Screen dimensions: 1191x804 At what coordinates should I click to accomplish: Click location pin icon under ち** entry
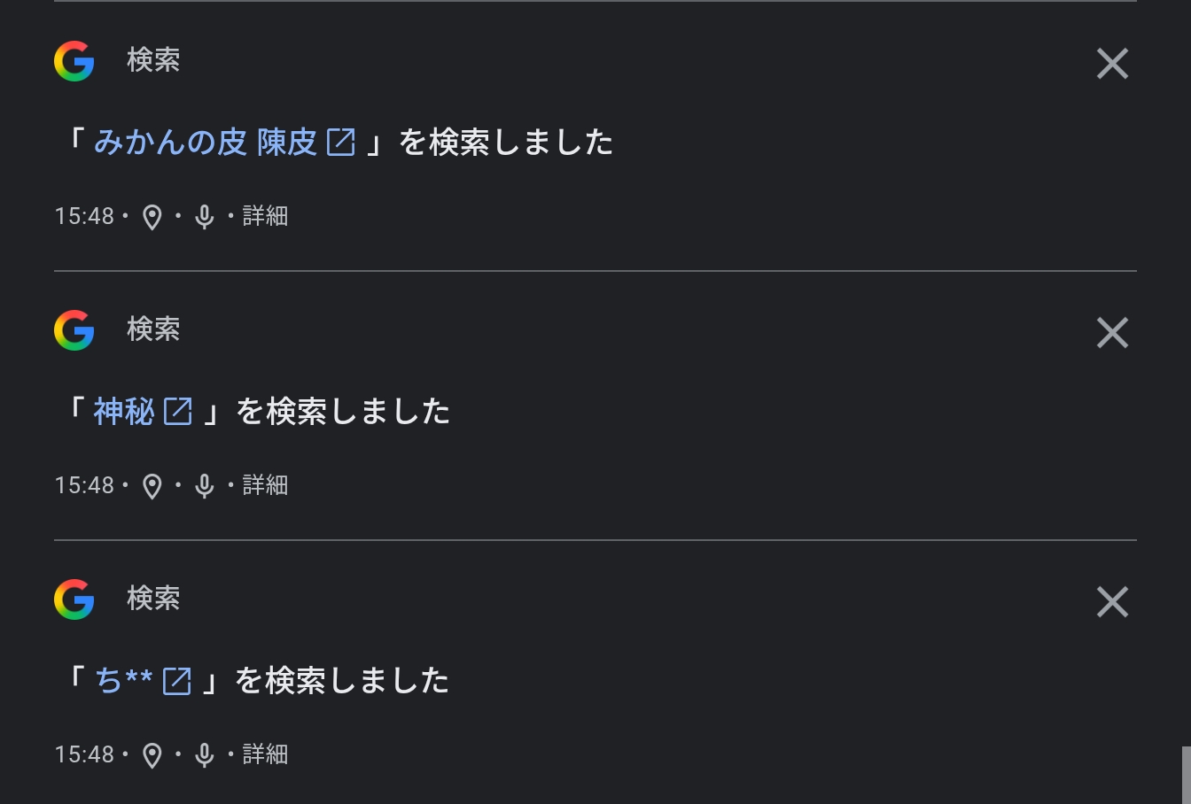pyautogui.click(x=152, y=755)
